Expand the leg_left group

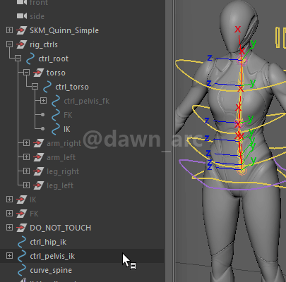(26, 185)
